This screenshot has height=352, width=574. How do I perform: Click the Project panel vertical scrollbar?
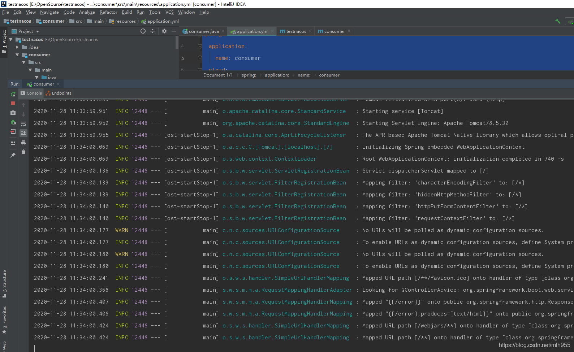[x=177, y=43]
